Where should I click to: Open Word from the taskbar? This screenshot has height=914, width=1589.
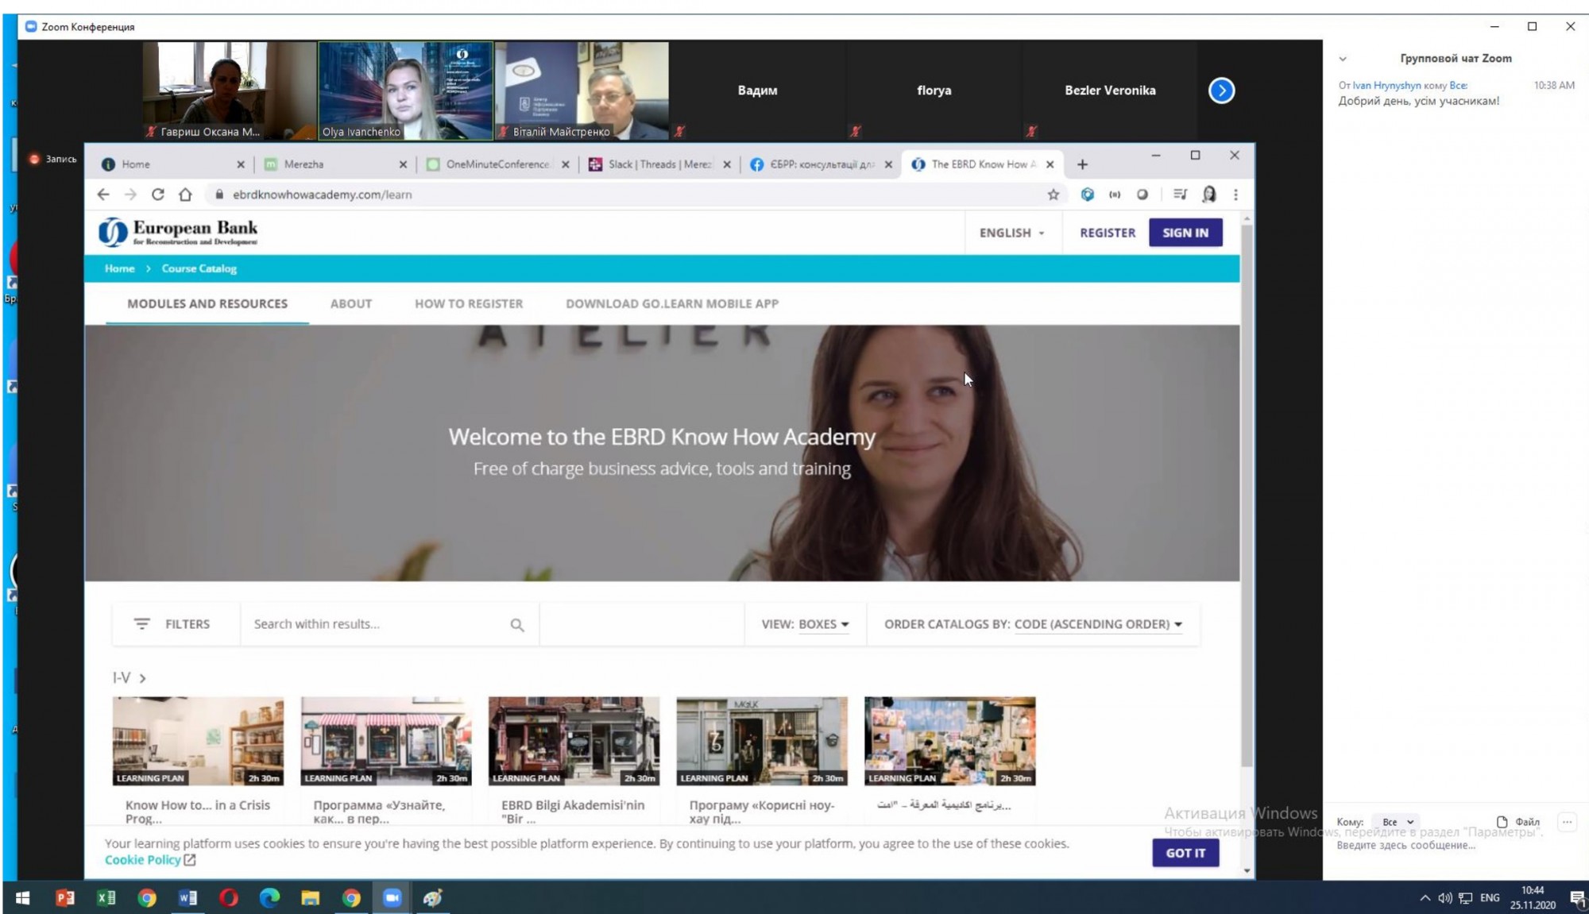tap(188, 898)
